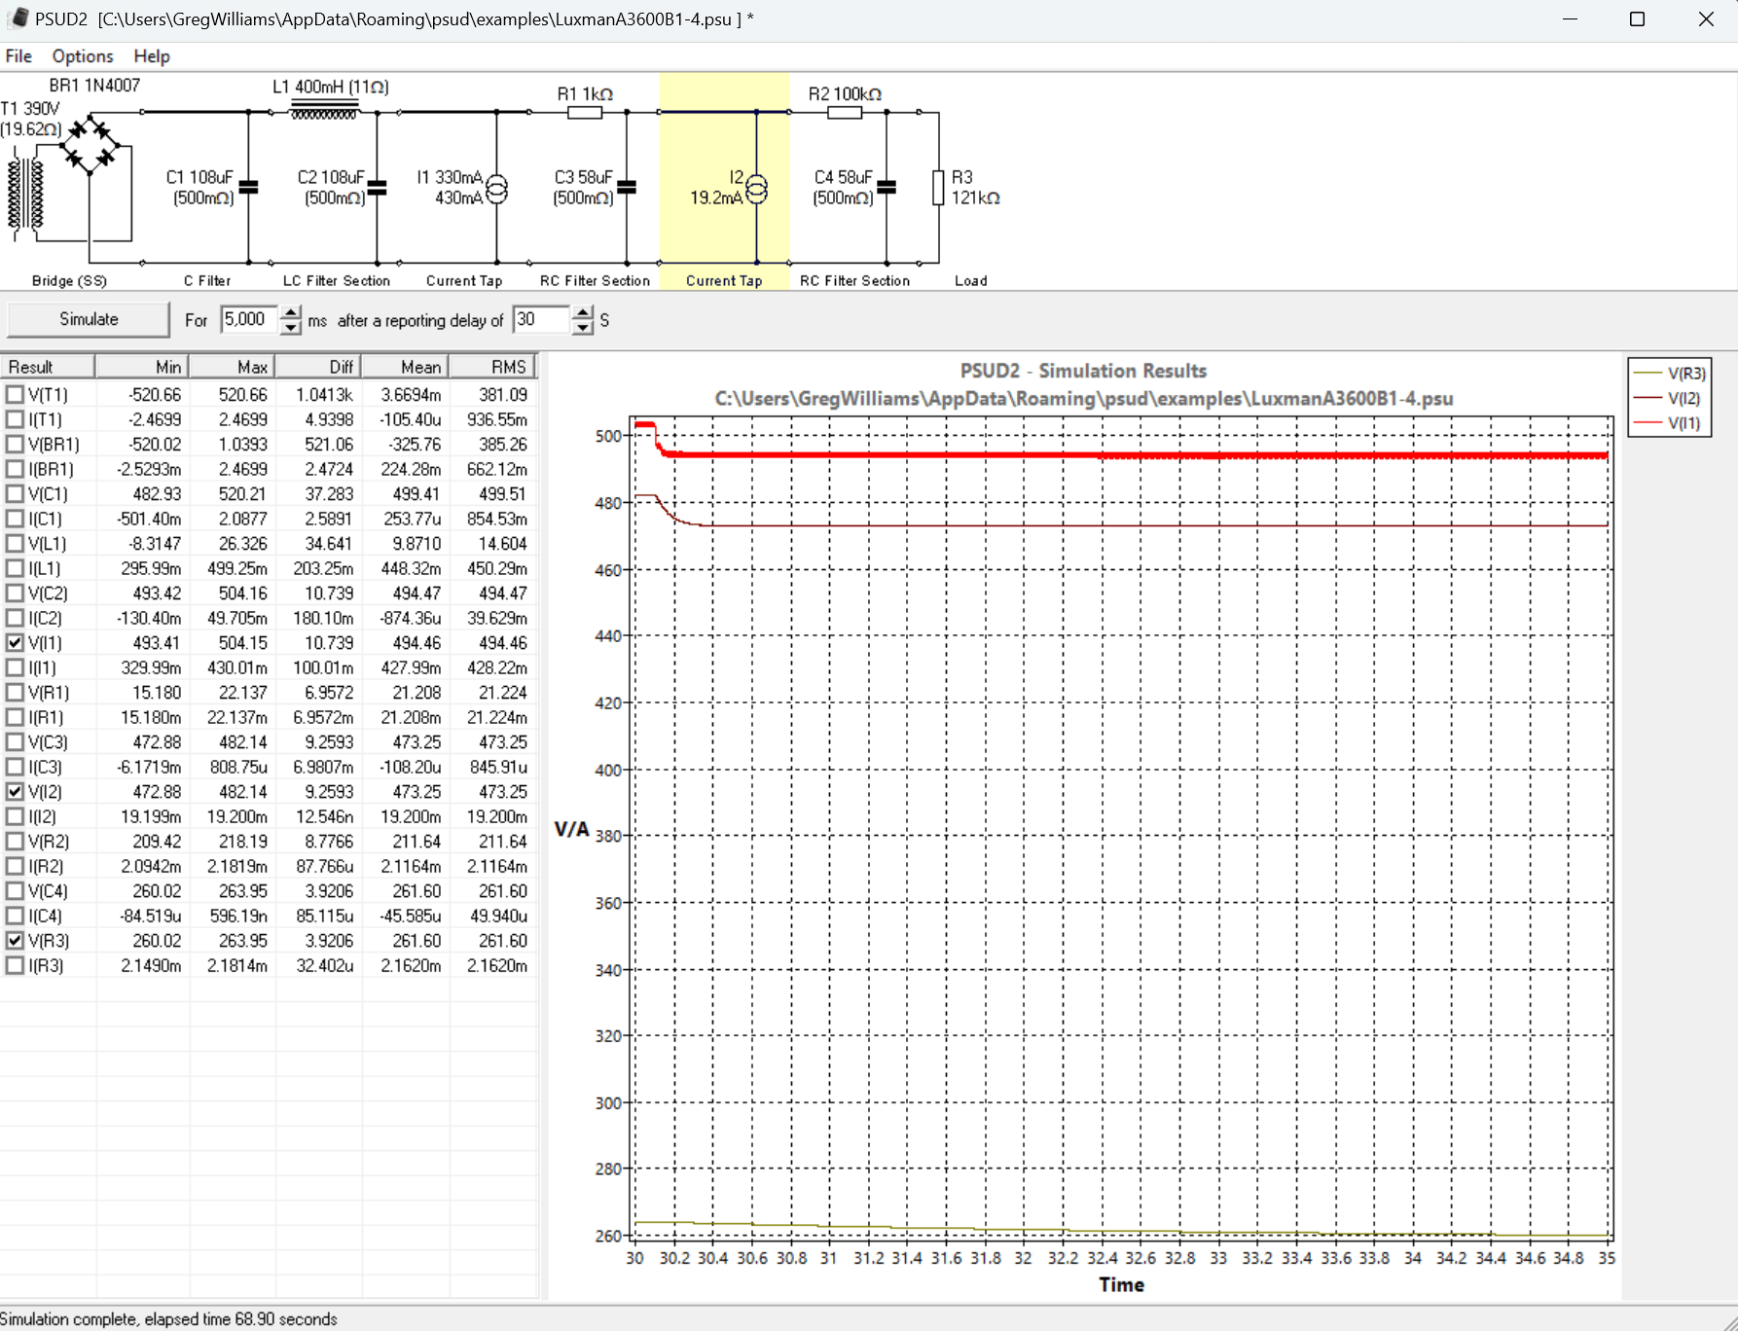Screen dimensions: 1738x1331
Task: Click the V(I1) legend color line
Action: click(x=1647, y=423)
